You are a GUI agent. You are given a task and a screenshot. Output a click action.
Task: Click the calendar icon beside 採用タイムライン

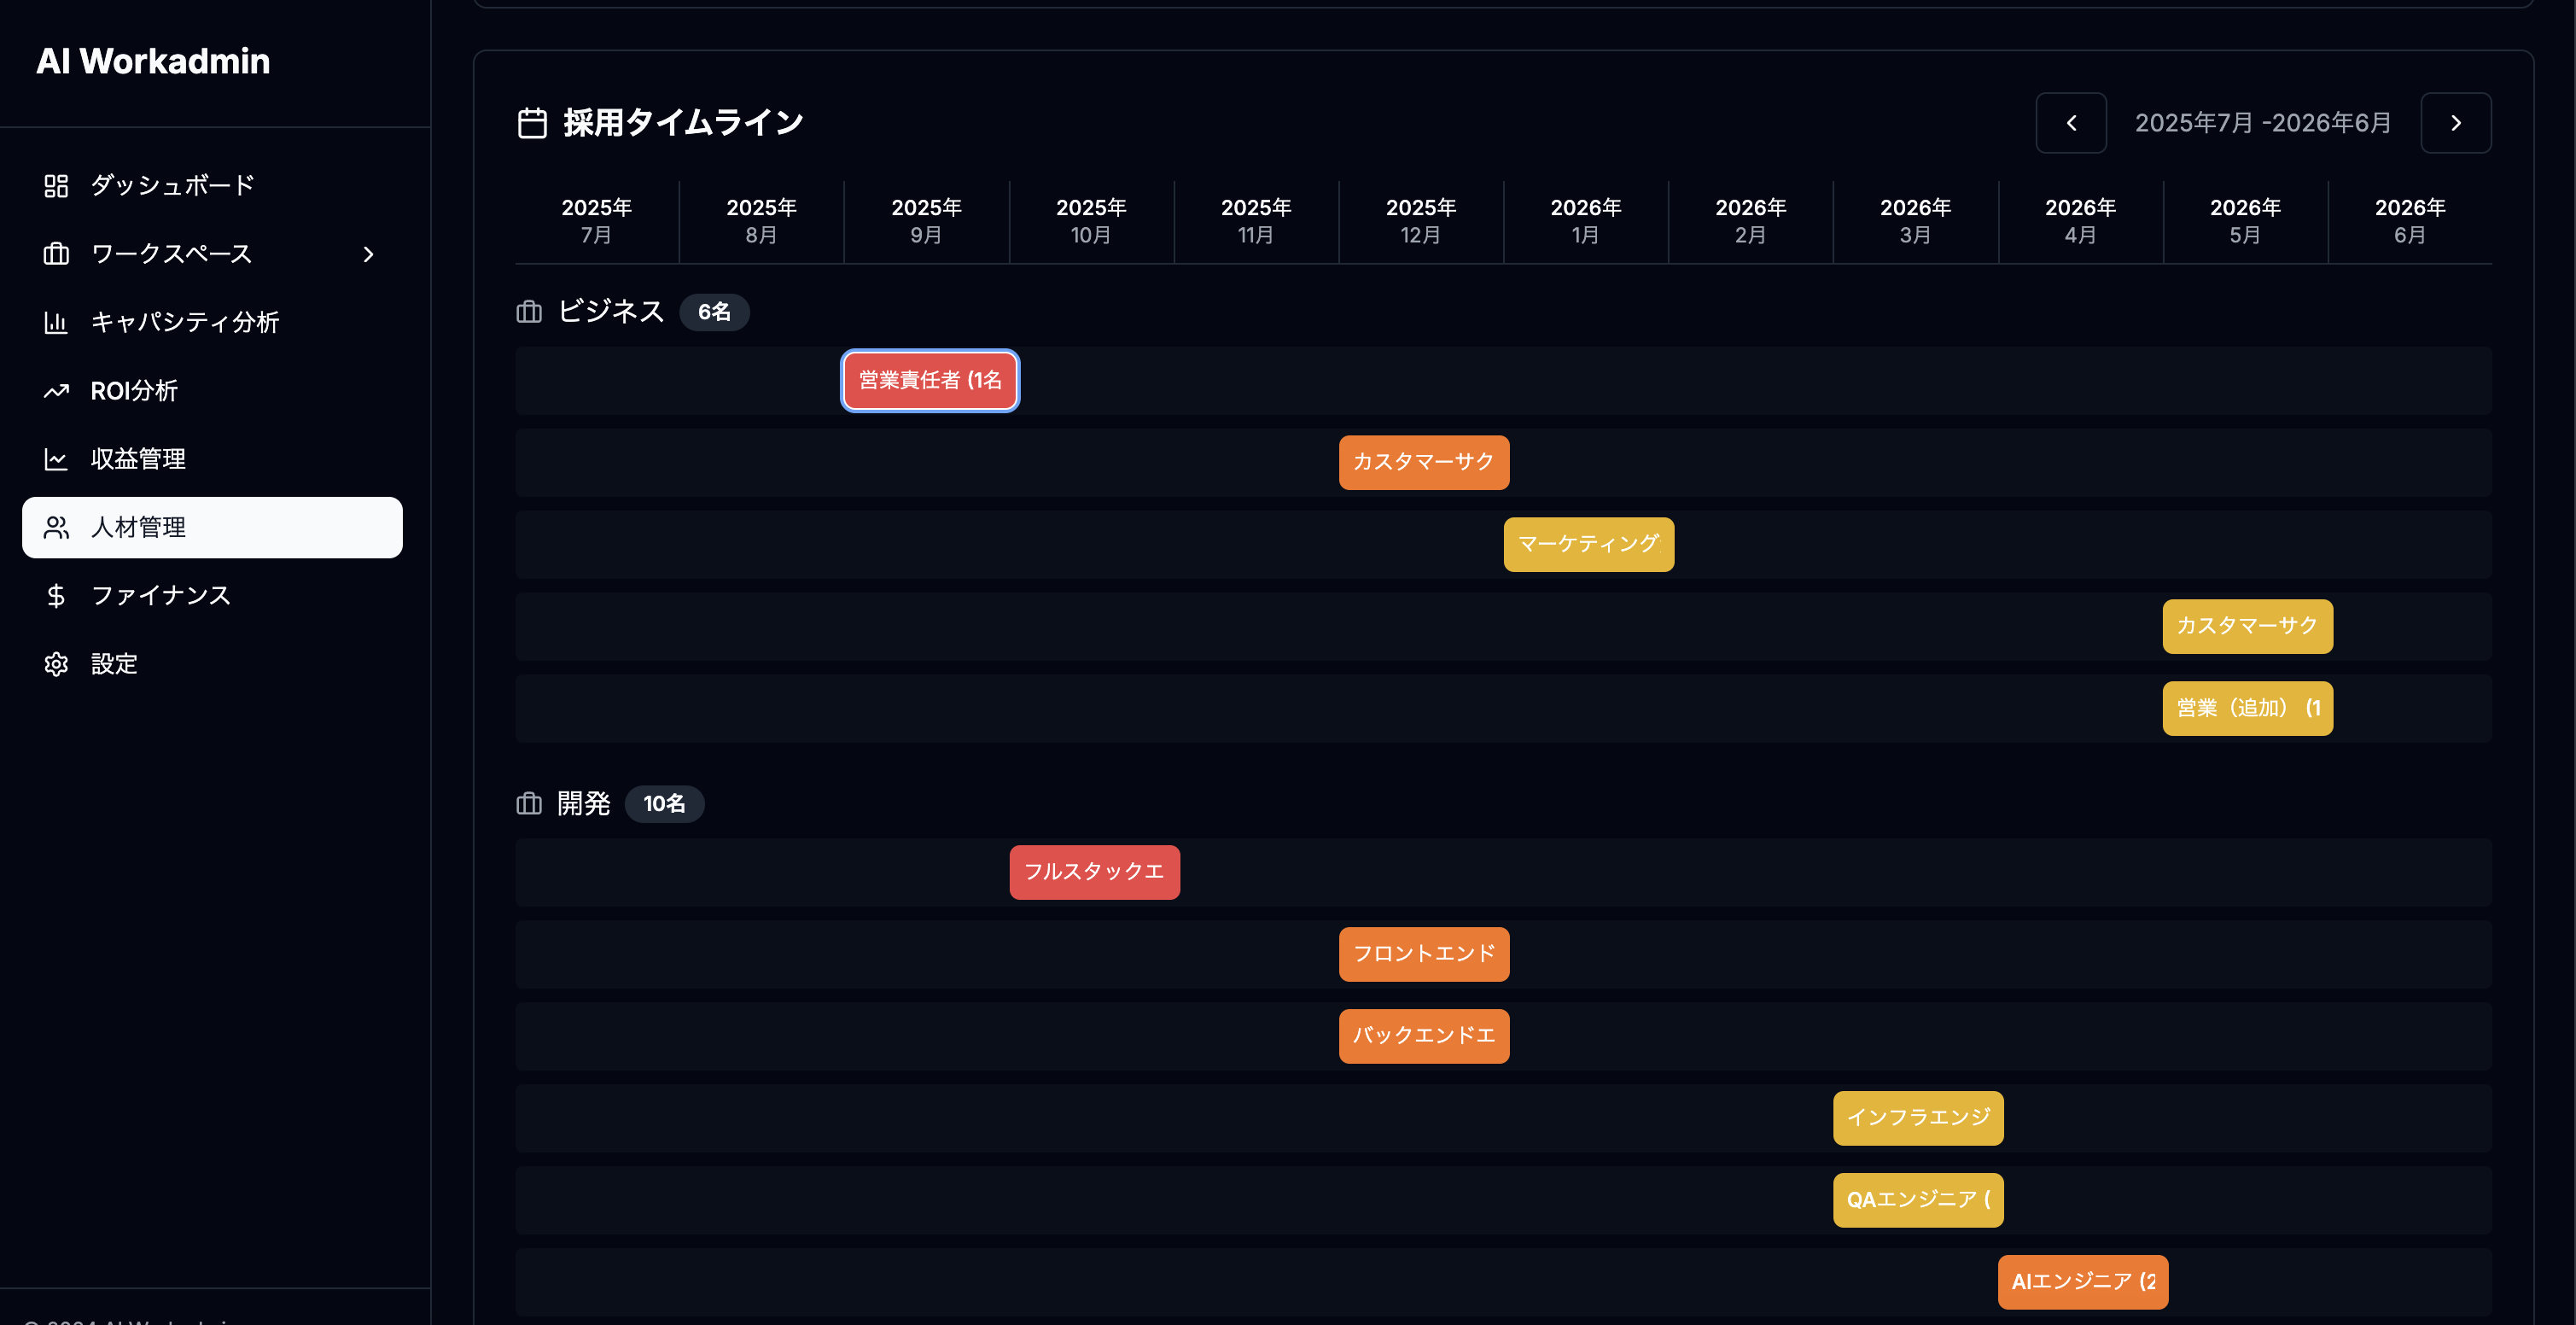(x=532, y=123)
